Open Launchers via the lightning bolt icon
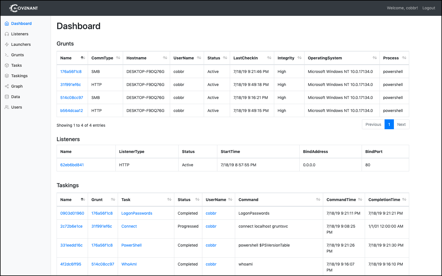 [x=7, y=44]
